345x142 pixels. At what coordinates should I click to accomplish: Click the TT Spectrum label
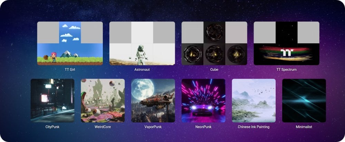pos(286,69)
